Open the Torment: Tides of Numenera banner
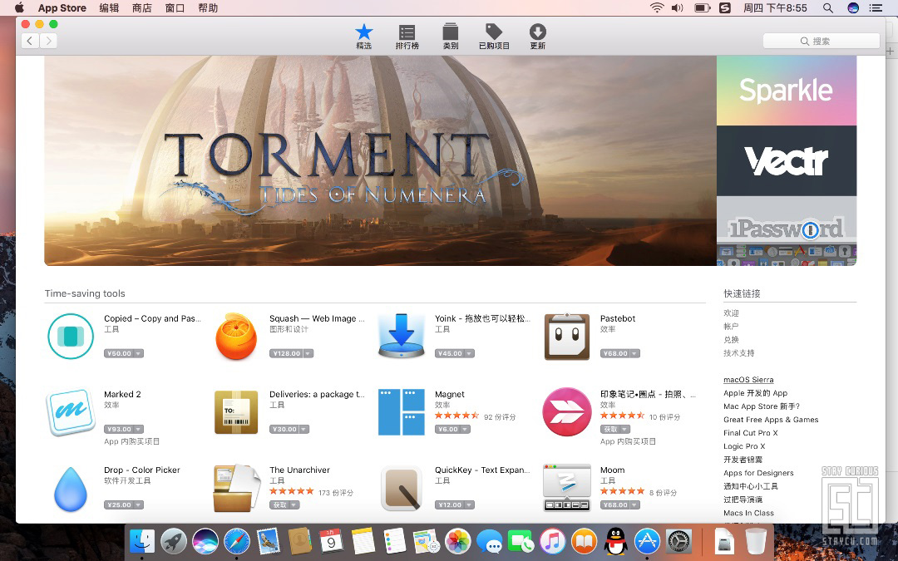Viewport: 898px width, 561px height. (x=380, y=161)
